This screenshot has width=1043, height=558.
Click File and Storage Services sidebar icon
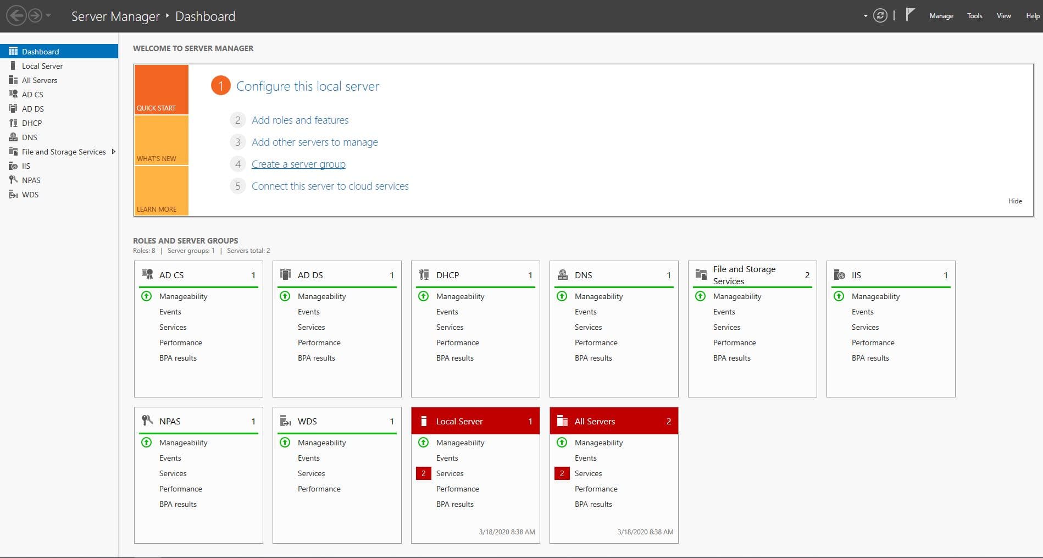tap(13, 151)
